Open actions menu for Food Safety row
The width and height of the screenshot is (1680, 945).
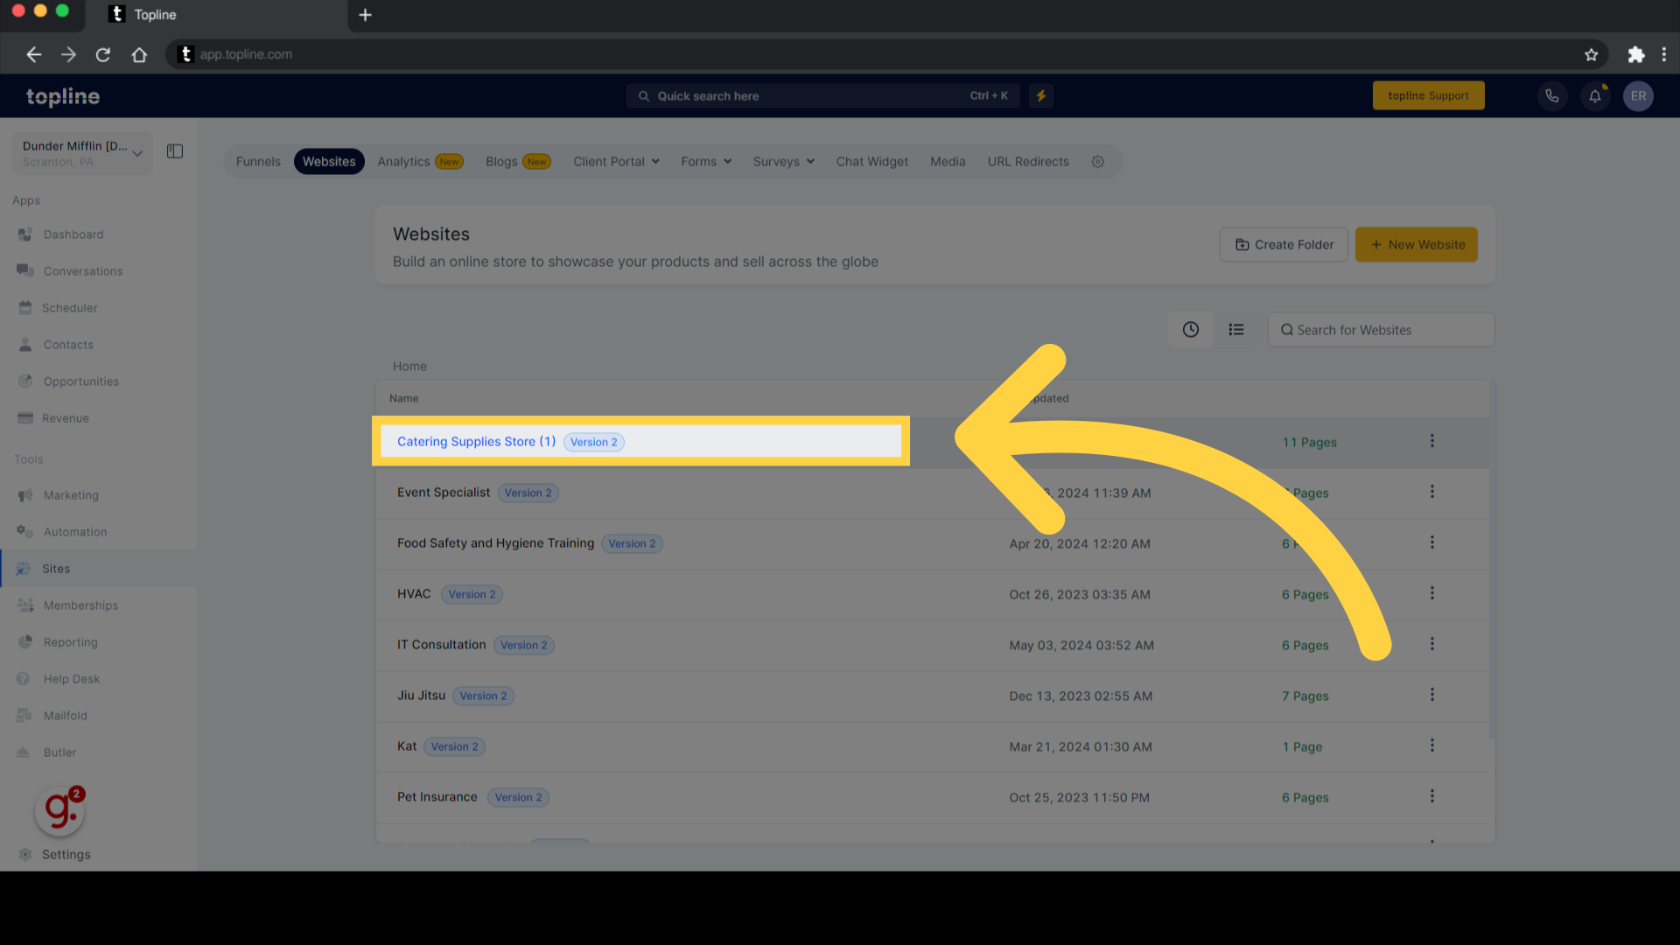pyautogui.click(x=1432, y=542)
